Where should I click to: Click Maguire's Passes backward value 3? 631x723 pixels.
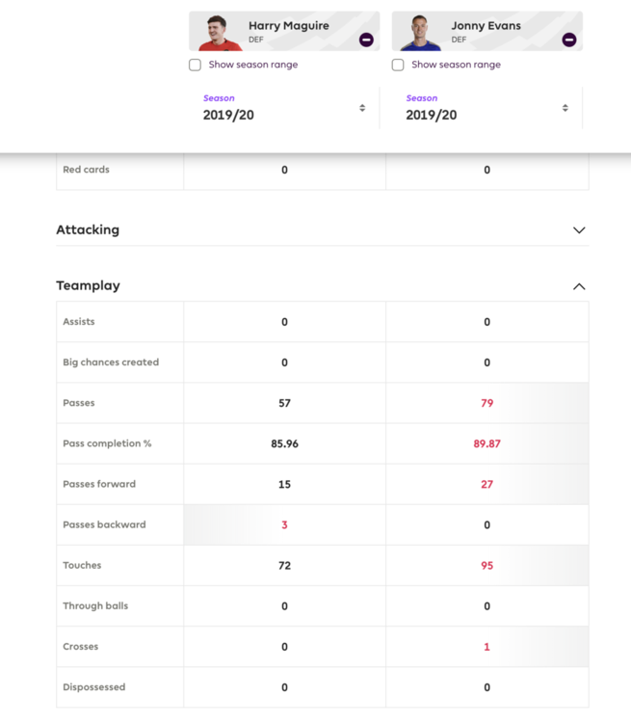284,524
